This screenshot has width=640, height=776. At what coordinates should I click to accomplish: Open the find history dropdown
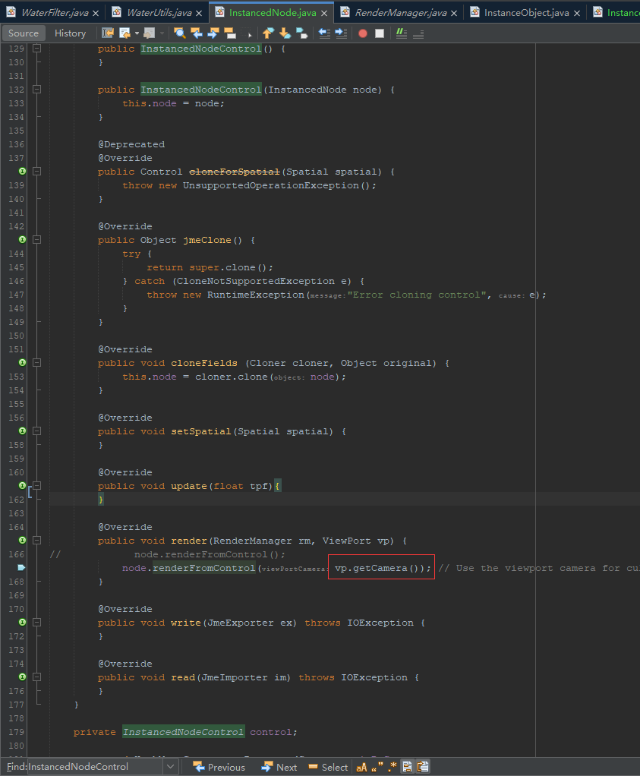[x=170, y=766]
